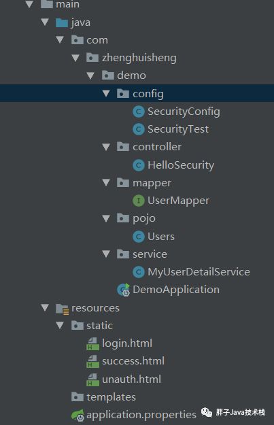
Task: Click the unauth.html file icon
Action: [x=92, y=379]
